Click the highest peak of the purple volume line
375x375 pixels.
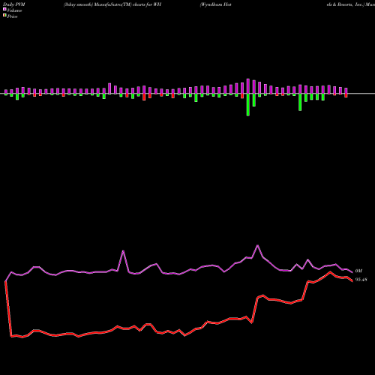click(x=257, y=246)
